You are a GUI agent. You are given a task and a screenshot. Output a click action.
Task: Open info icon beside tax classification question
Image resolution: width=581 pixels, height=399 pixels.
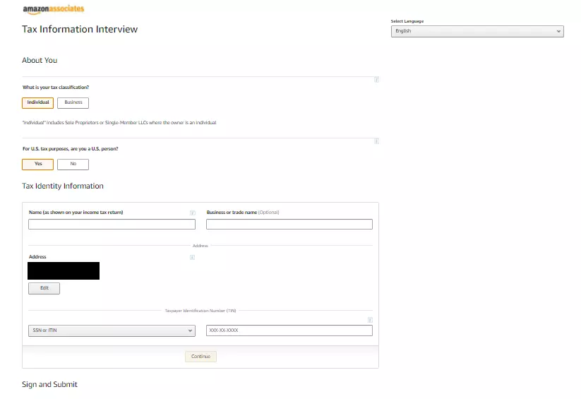(376, 80)
